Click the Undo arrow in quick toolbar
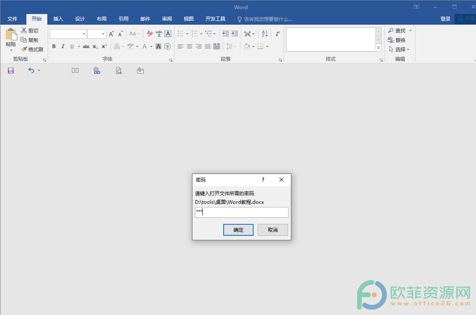Image resolution: width=476 pixels, height=315 pixels. pos(32,70)
